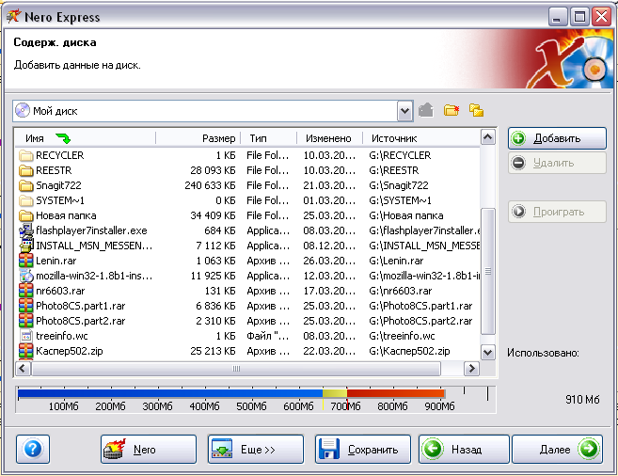The image size is (618, 476).
Task: Click the Каспер502.zip archive icon
Action: click(x=26, y=351)
